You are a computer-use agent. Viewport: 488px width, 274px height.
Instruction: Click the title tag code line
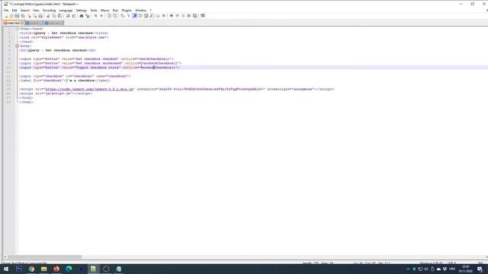[x=63, y=33]
